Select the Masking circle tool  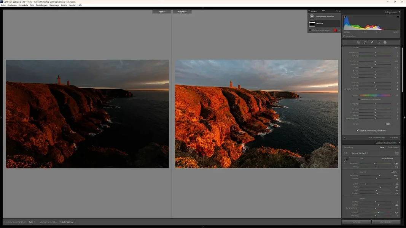[385, 42]
